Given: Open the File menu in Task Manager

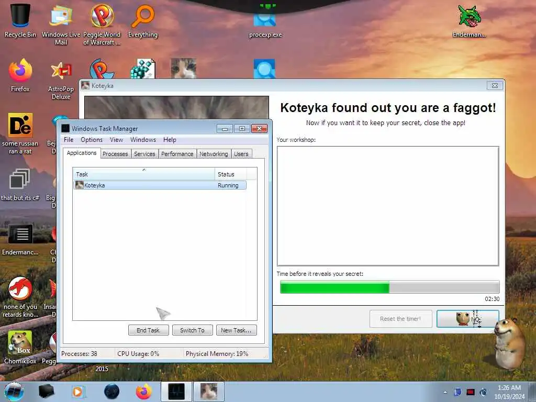Looking at the screenshot, I should point(69,139).
